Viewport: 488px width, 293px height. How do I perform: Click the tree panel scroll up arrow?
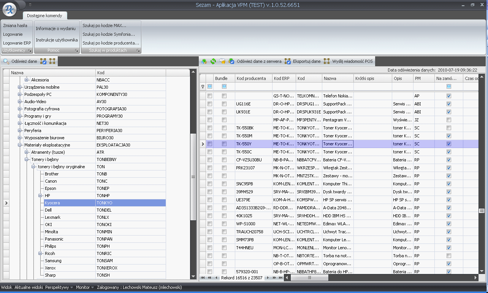point(193,72)
